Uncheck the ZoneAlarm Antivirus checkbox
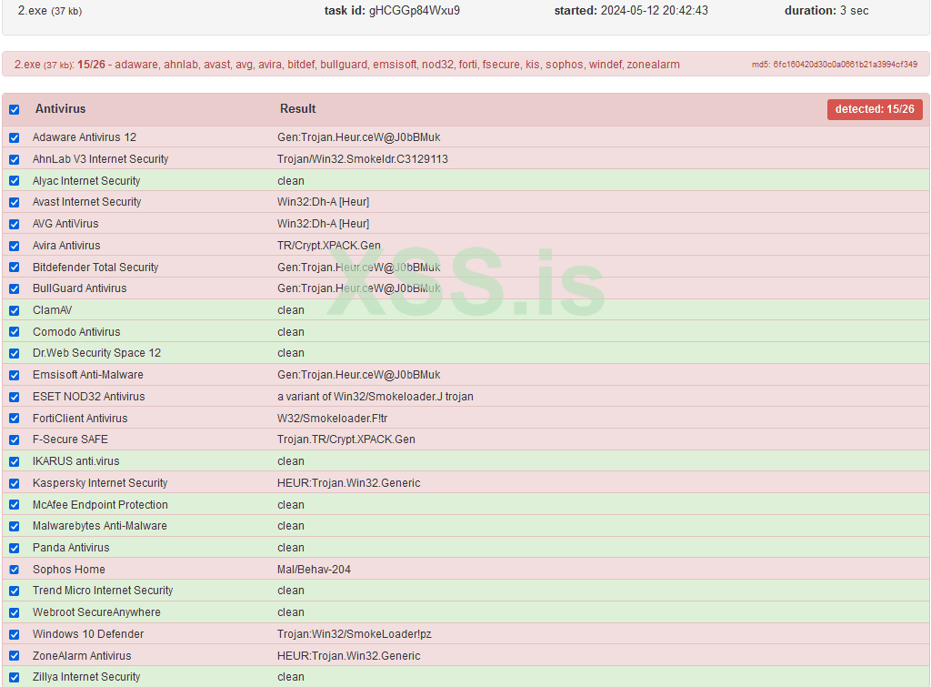This screenshot has width=931, height=687. 15,656
